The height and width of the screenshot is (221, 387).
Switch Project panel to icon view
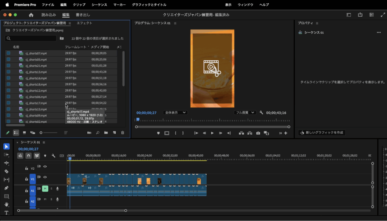(x=24, y=133)
